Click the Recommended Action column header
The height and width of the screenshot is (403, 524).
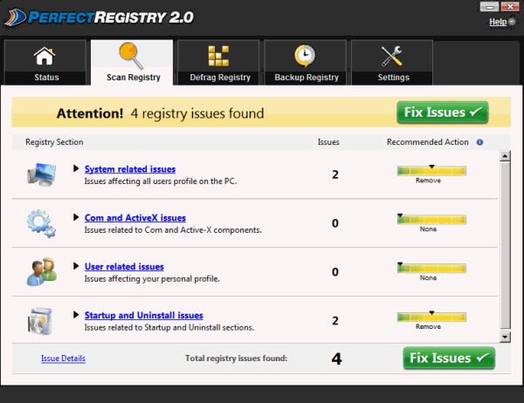click(428, 142)
